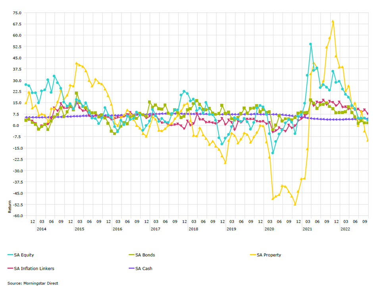Click the SA Cash legend label
This screenshot has height=287, width=373.
[144, 268]
